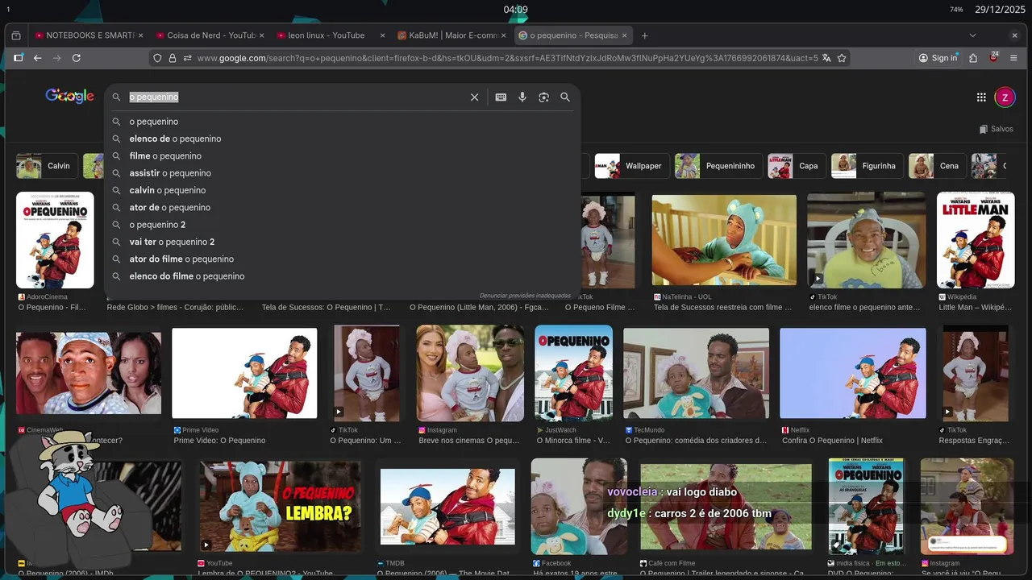
Task: Open the Wikipédia Little Man poster thumbnail
Action: pos(976,240)
